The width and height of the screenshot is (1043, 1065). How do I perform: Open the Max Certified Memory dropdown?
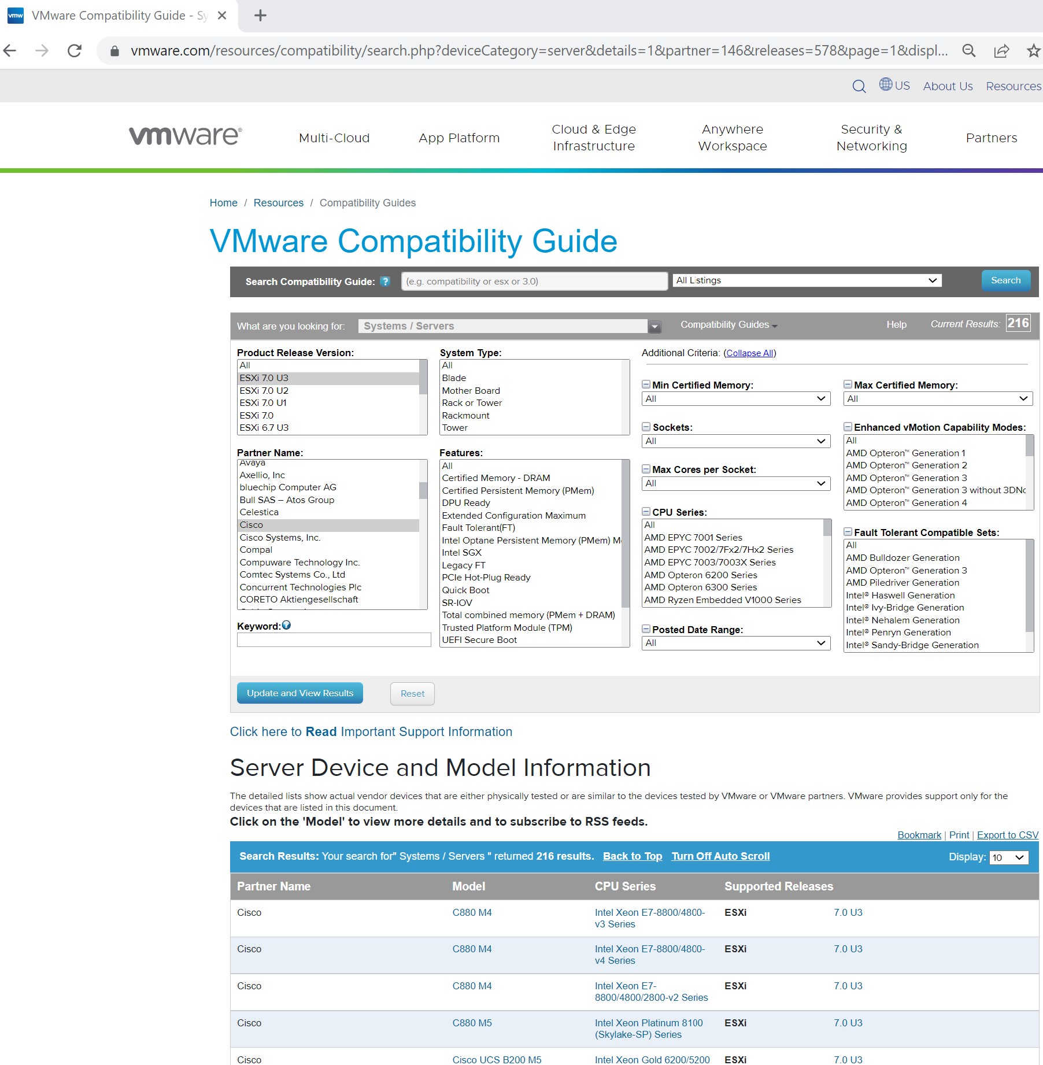click(x=938, y=399)
